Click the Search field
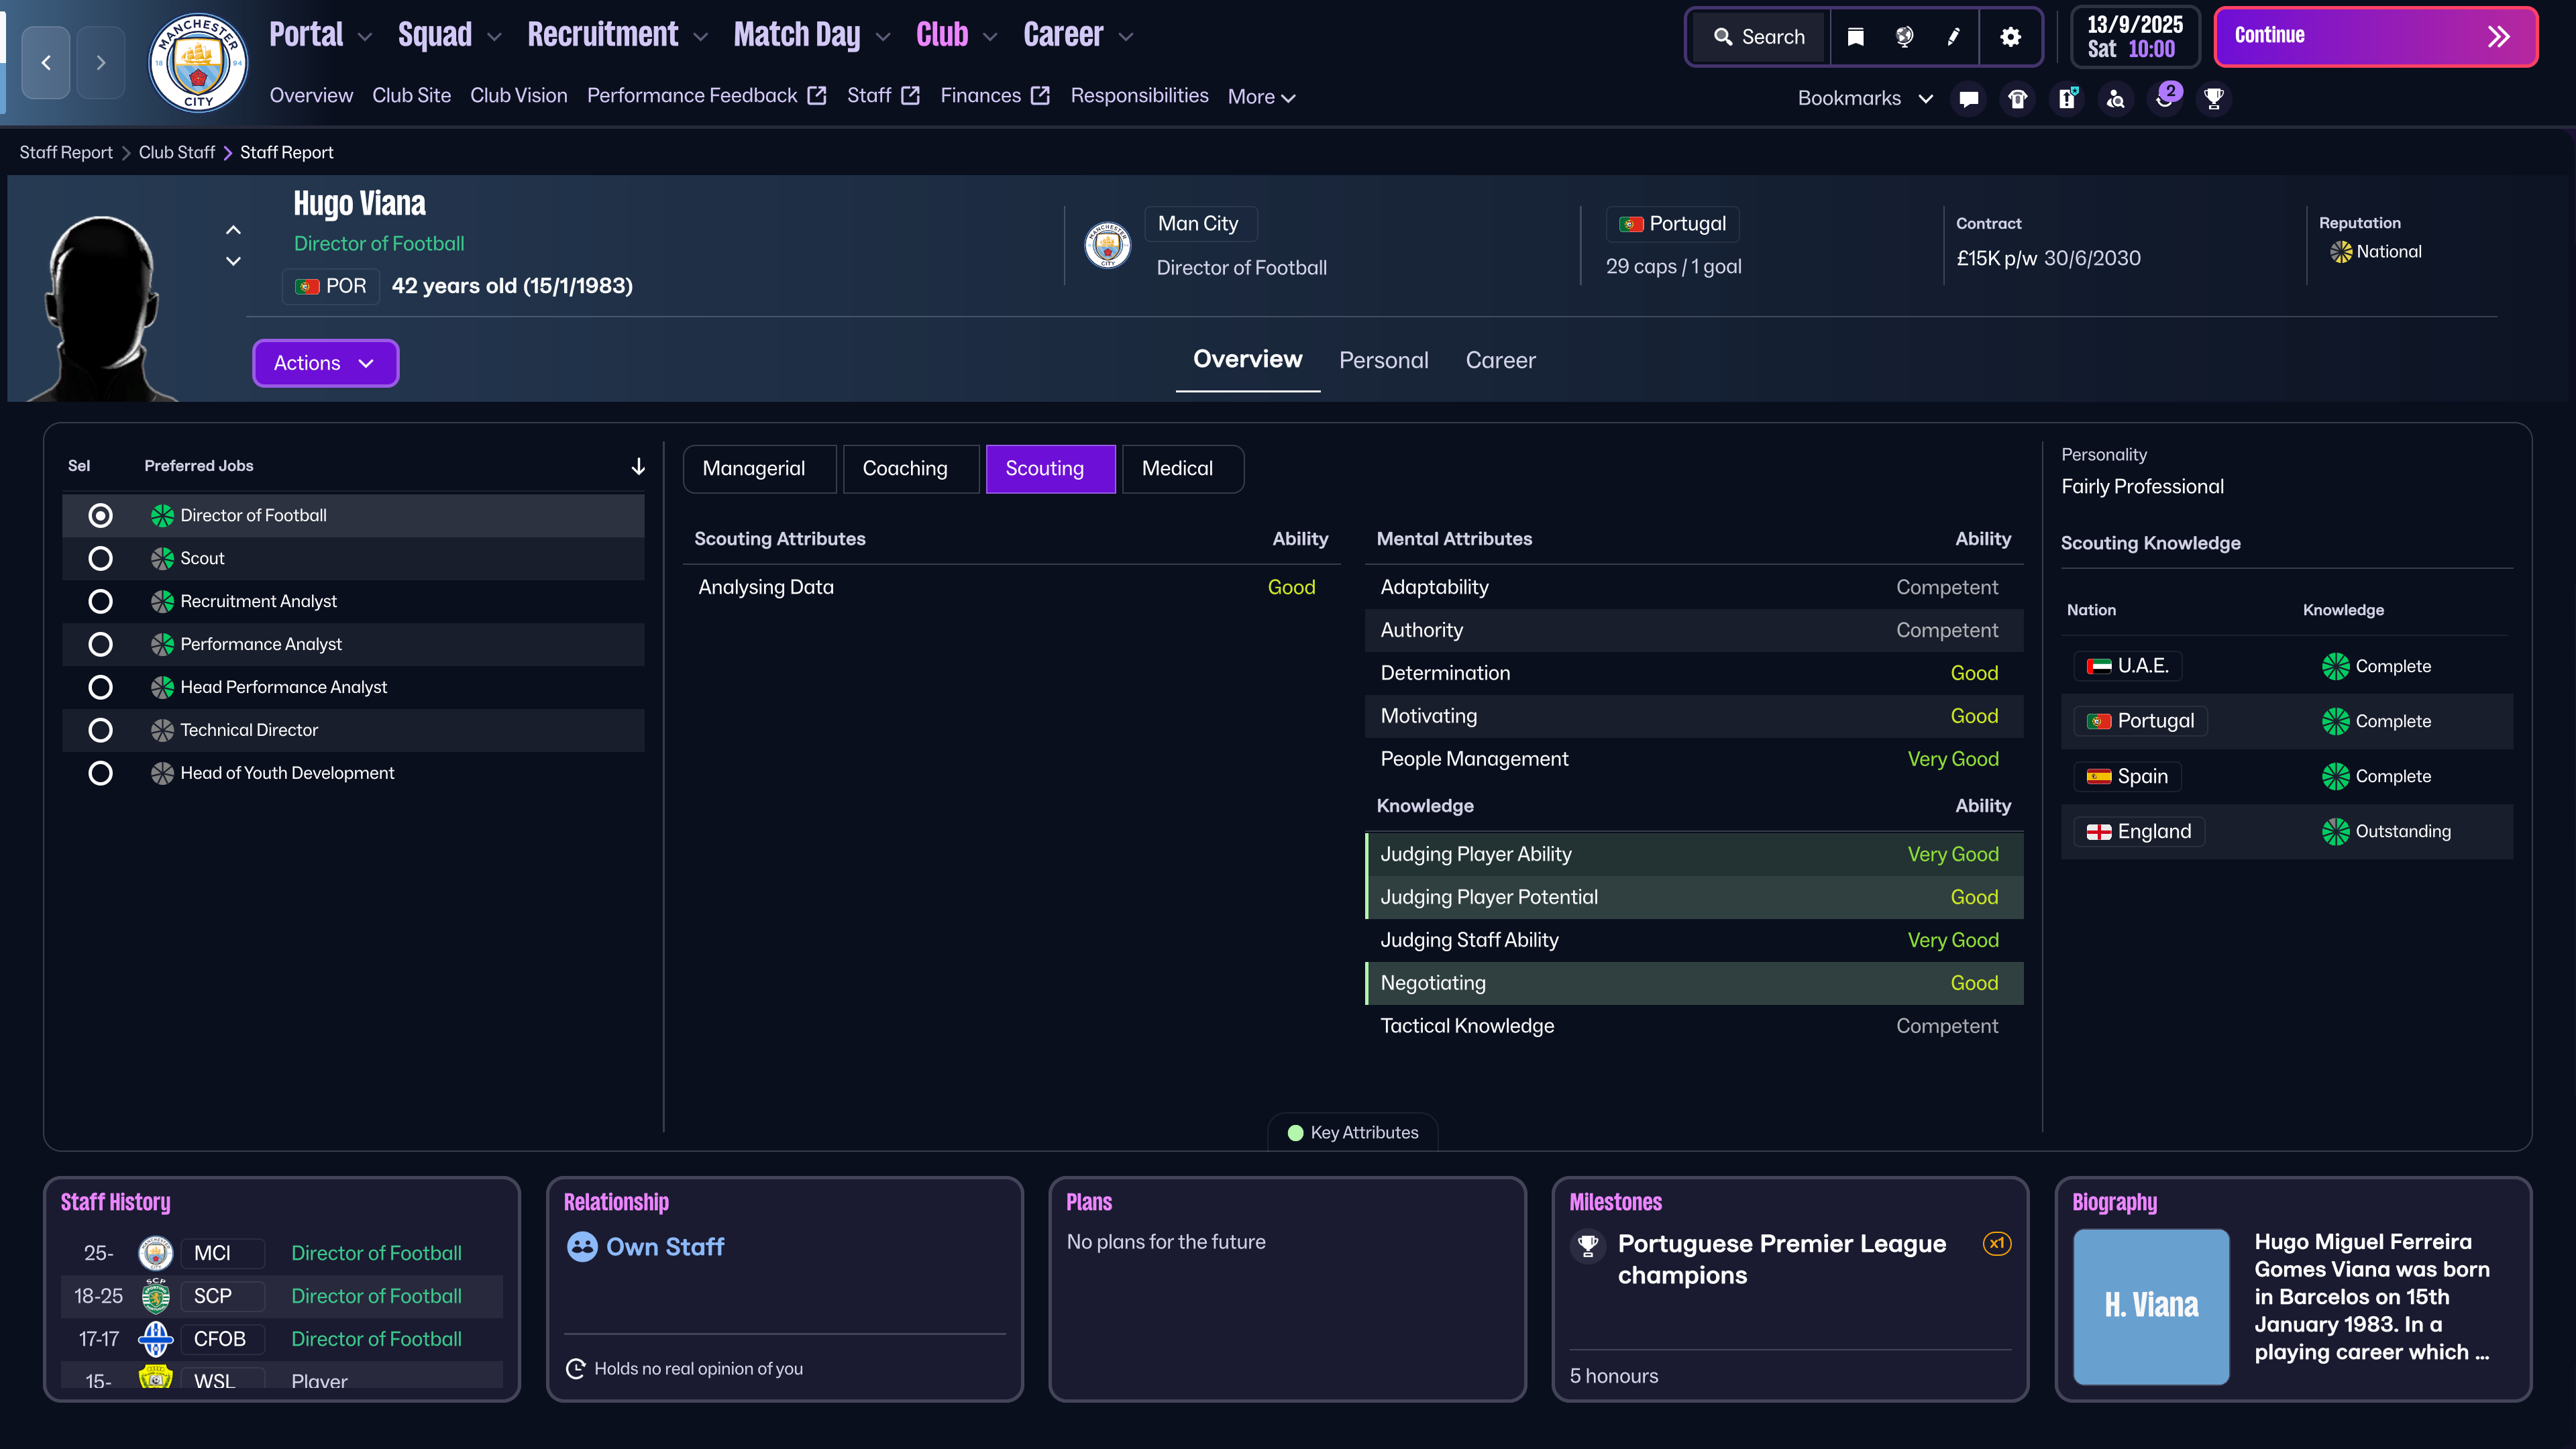Screen dimensions: 2576x1449 1759,37
